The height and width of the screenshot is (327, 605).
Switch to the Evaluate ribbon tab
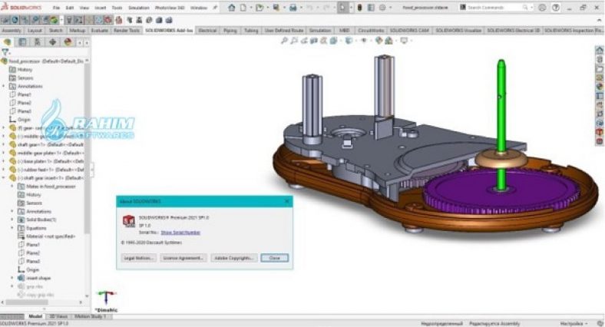(x=100, y=31)
